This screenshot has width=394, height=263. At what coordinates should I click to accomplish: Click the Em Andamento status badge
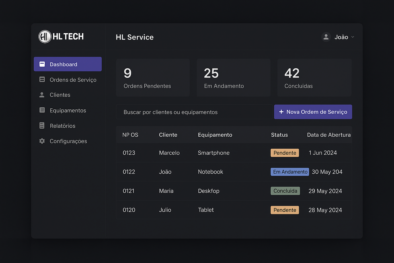click(x=290, y=172)
